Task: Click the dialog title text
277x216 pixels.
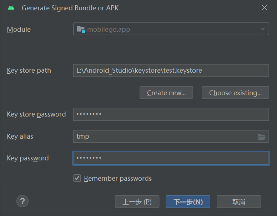Action: pos(70,8)
